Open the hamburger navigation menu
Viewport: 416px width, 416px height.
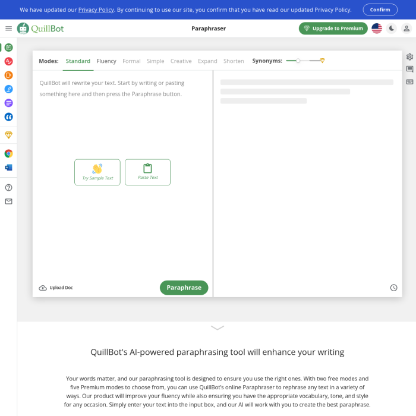click(8, 29)
